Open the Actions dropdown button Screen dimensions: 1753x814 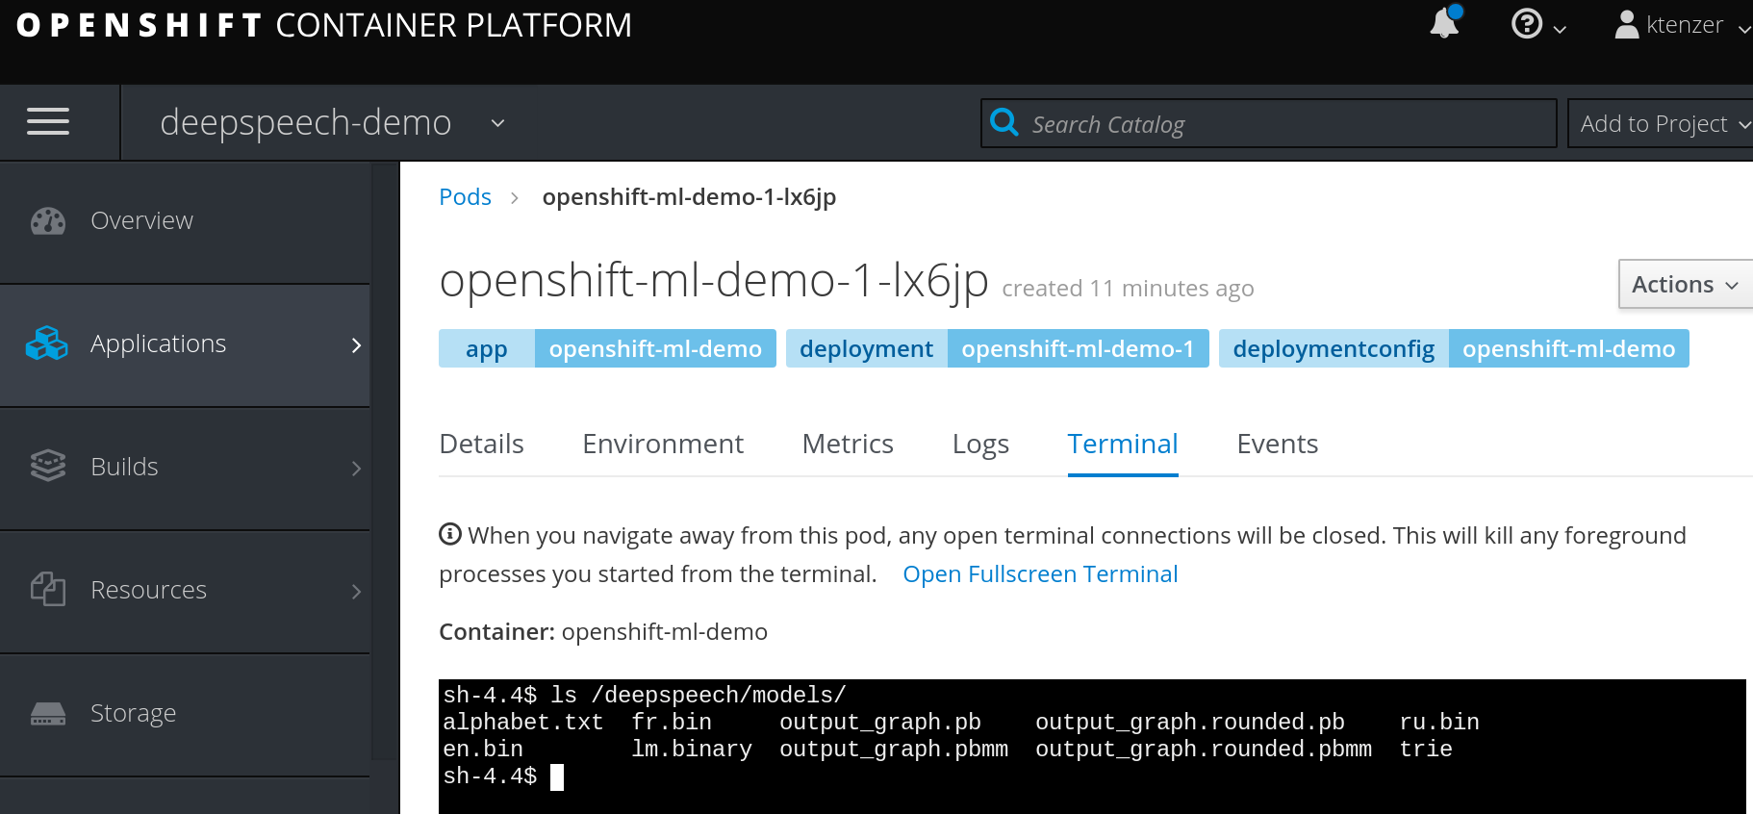point(1685,284)
